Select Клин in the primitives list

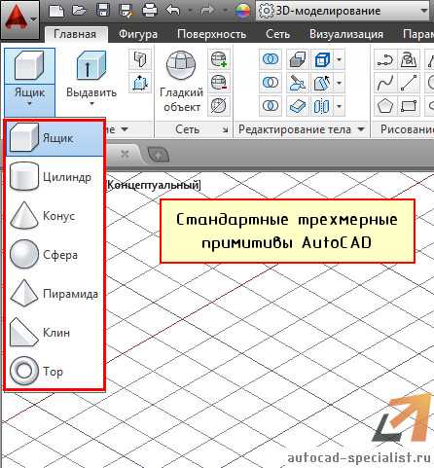54,333
